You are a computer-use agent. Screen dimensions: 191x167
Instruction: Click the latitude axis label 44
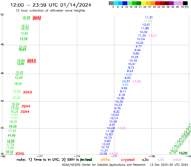[x=2, y=101]
